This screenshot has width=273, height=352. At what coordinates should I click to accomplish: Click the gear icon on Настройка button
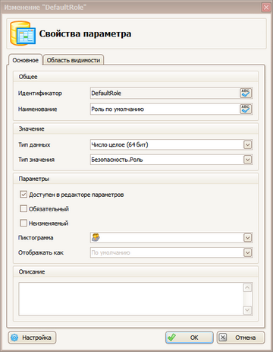(14, 338)
